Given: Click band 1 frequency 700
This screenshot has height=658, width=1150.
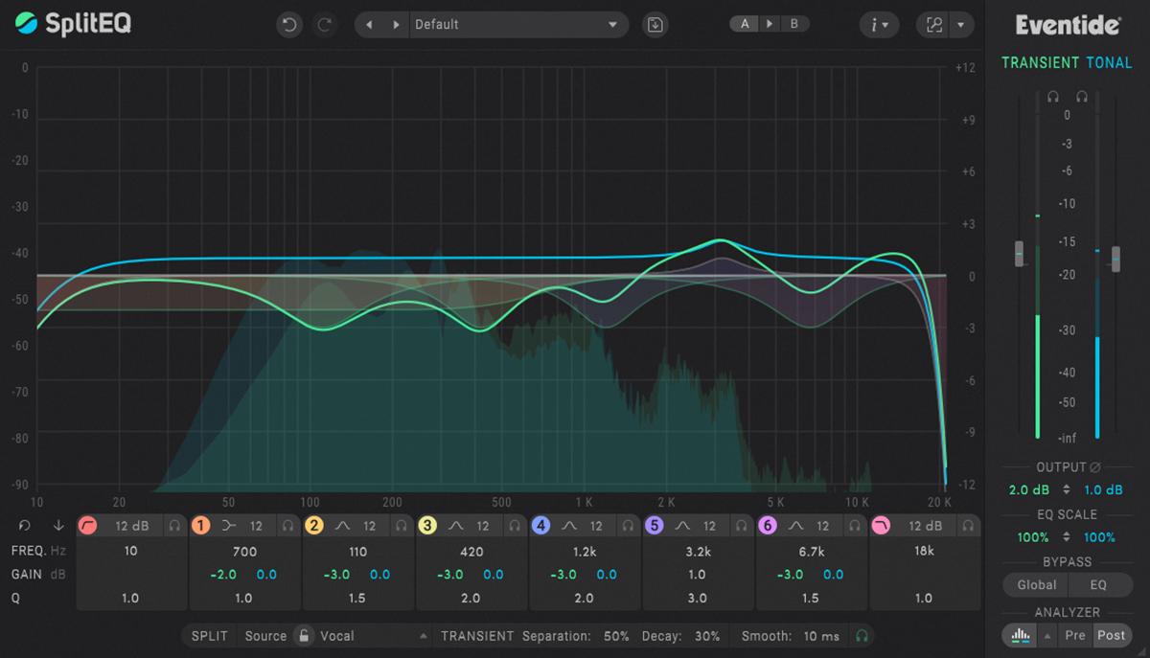Looking at the screenshot, I should [244, 552].
